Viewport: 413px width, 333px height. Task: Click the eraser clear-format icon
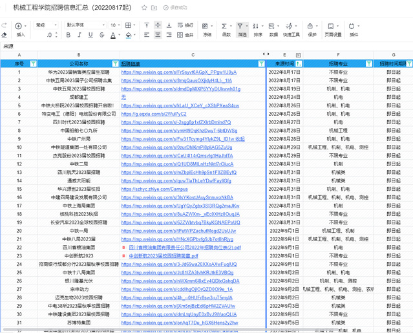(5, 34)
